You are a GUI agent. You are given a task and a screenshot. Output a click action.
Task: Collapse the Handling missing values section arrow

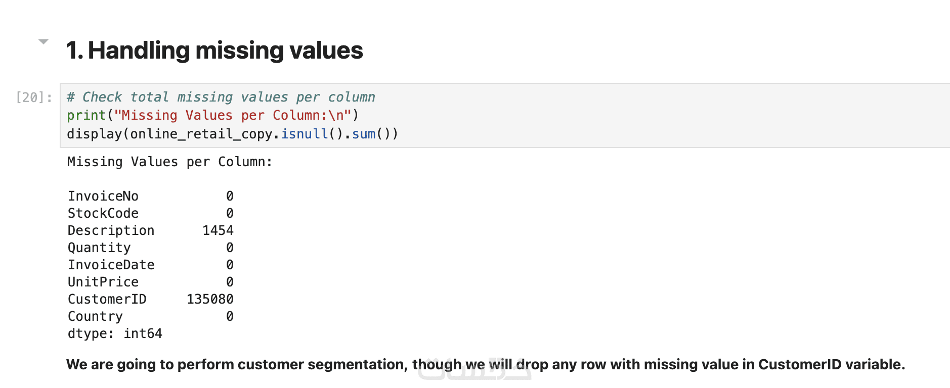coord(44,42)
